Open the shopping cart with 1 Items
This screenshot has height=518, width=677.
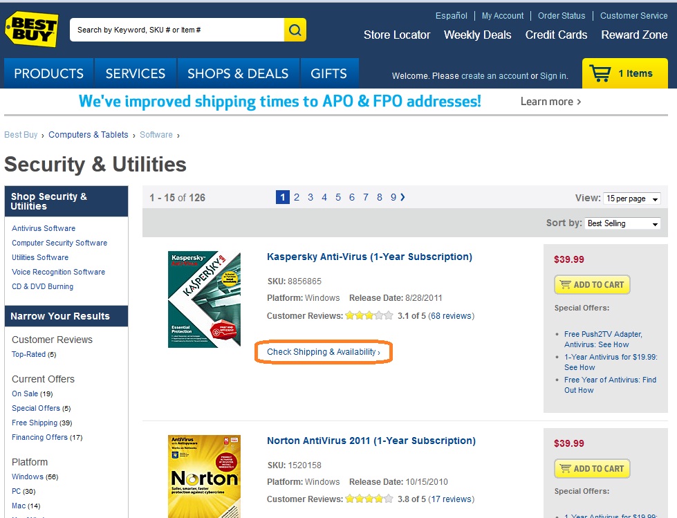pyautogui.click(x=624, y=73)
